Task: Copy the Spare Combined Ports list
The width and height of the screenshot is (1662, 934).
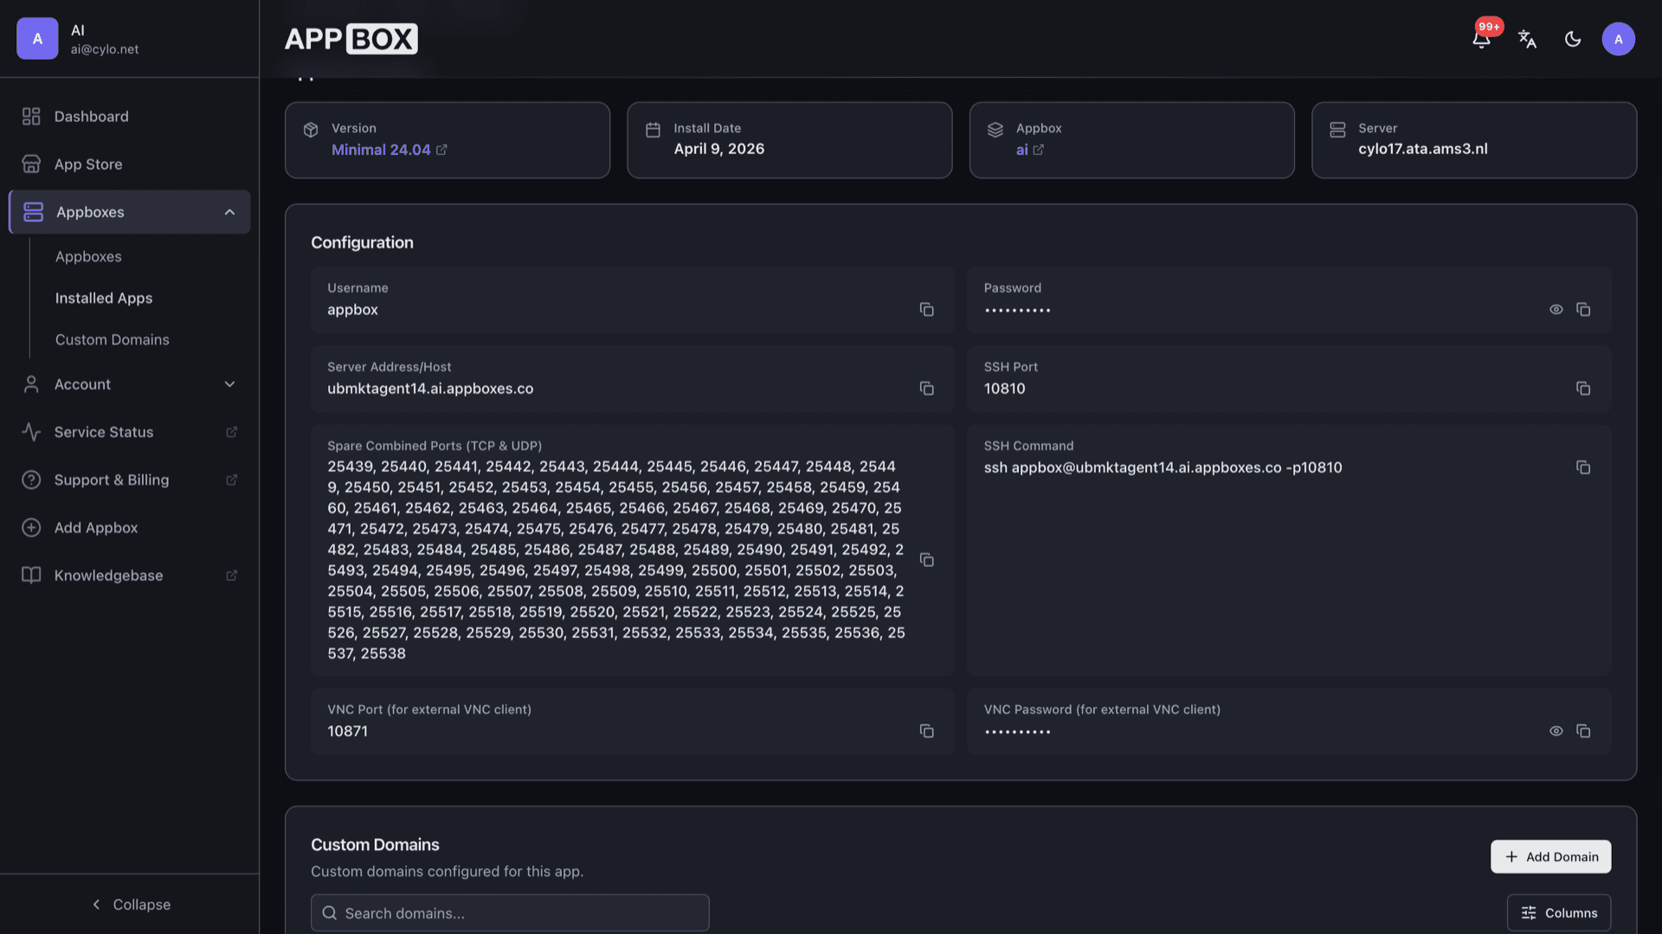Action: pyautogui.click(x=926, y=559)
